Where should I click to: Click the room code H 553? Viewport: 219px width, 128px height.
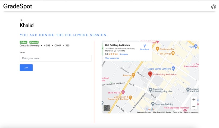pos(47,46)
